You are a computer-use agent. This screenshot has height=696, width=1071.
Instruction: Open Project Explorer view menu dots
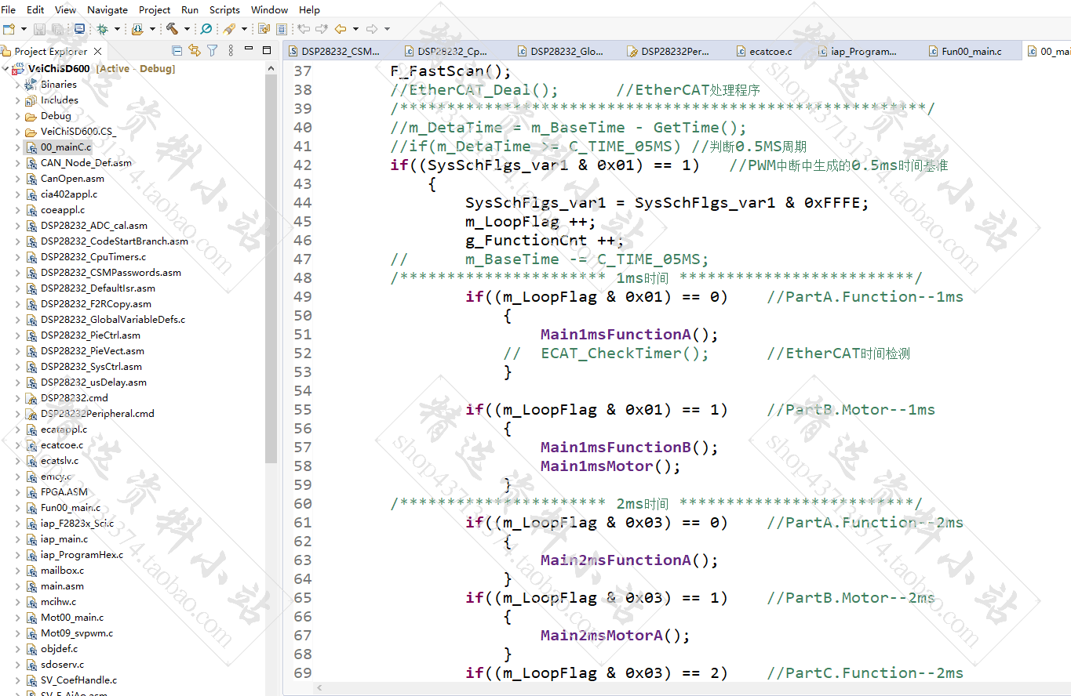231,51
